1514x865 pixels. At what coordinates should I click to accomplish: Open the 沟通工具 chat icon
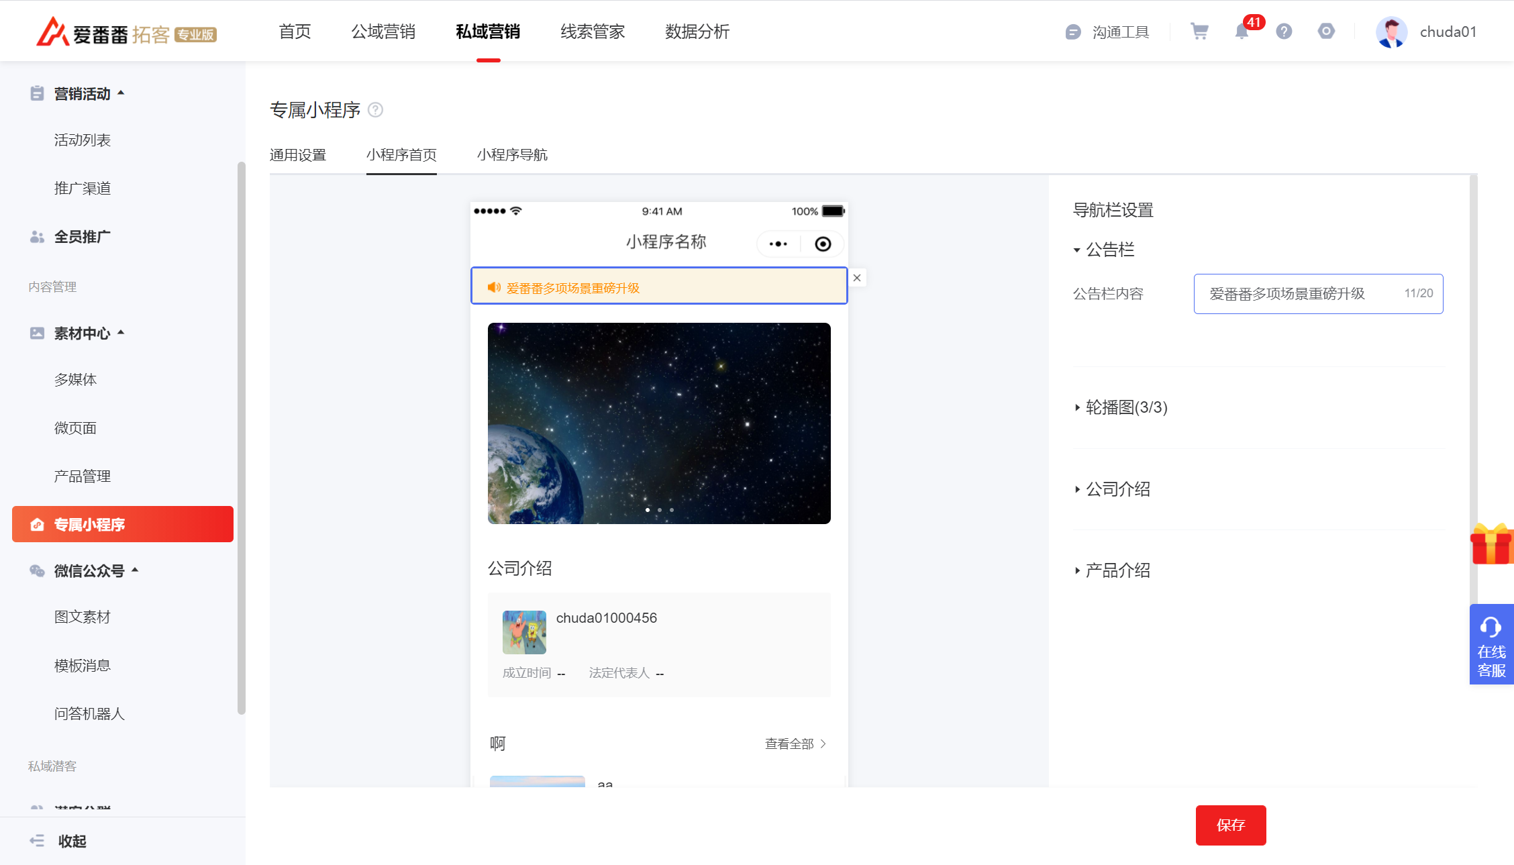[x=1072, y=32]
